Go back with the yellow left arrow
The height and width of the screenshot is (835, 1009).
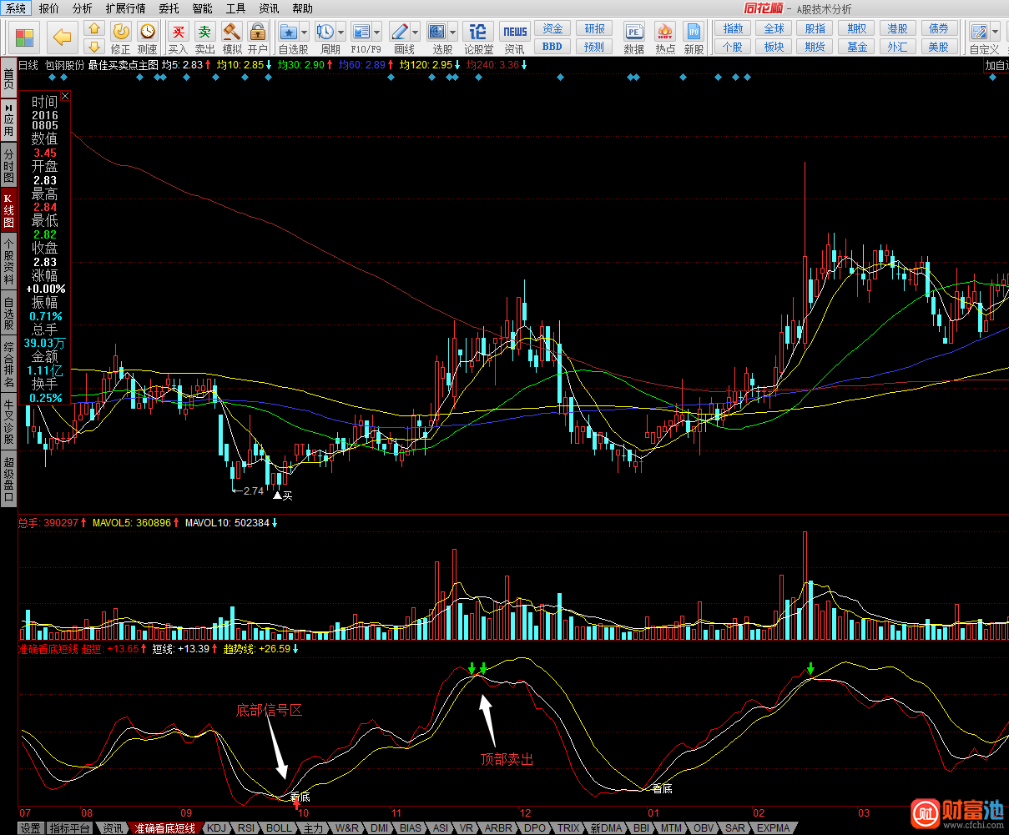click(62, 37)
